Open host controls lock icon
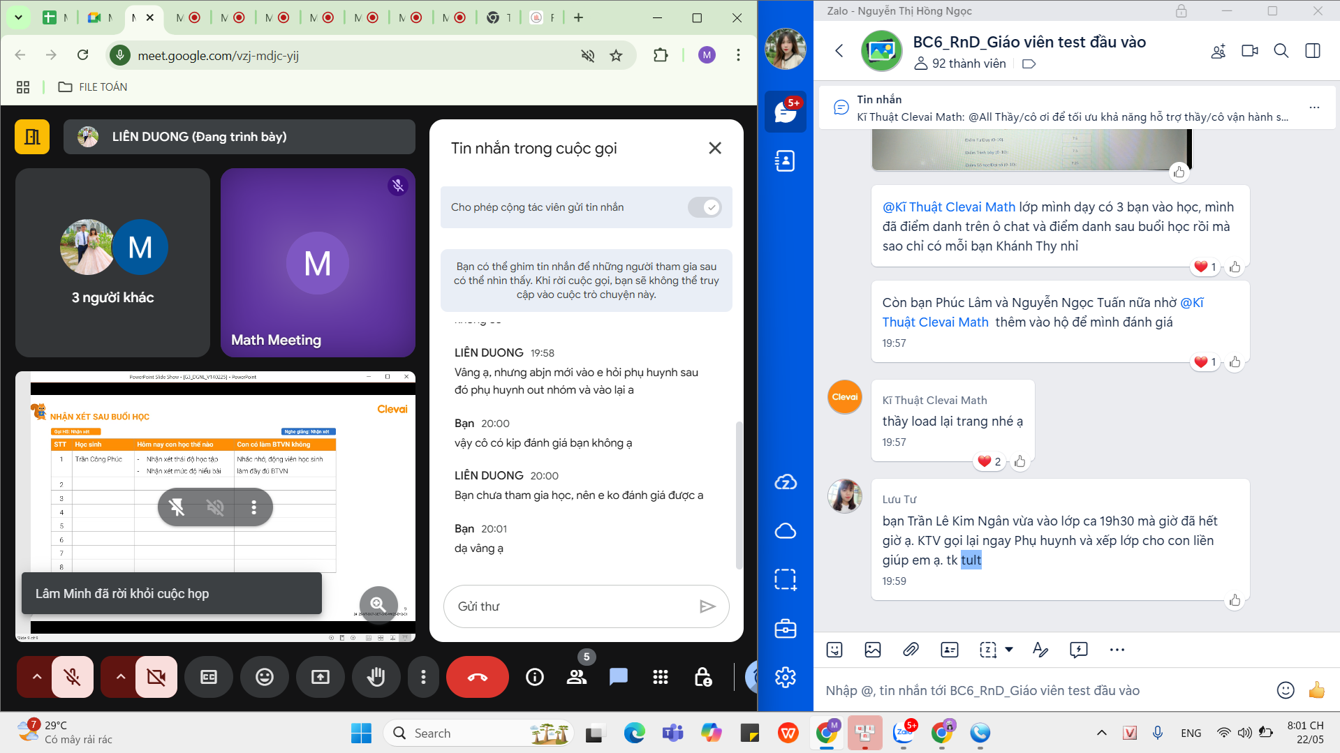This screenshot has width=1340, height=753. coord(702,677)
